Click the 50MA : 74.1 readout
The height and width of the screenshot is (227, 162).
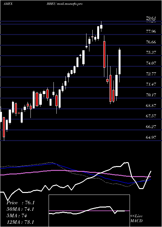(x=20, y=209)
